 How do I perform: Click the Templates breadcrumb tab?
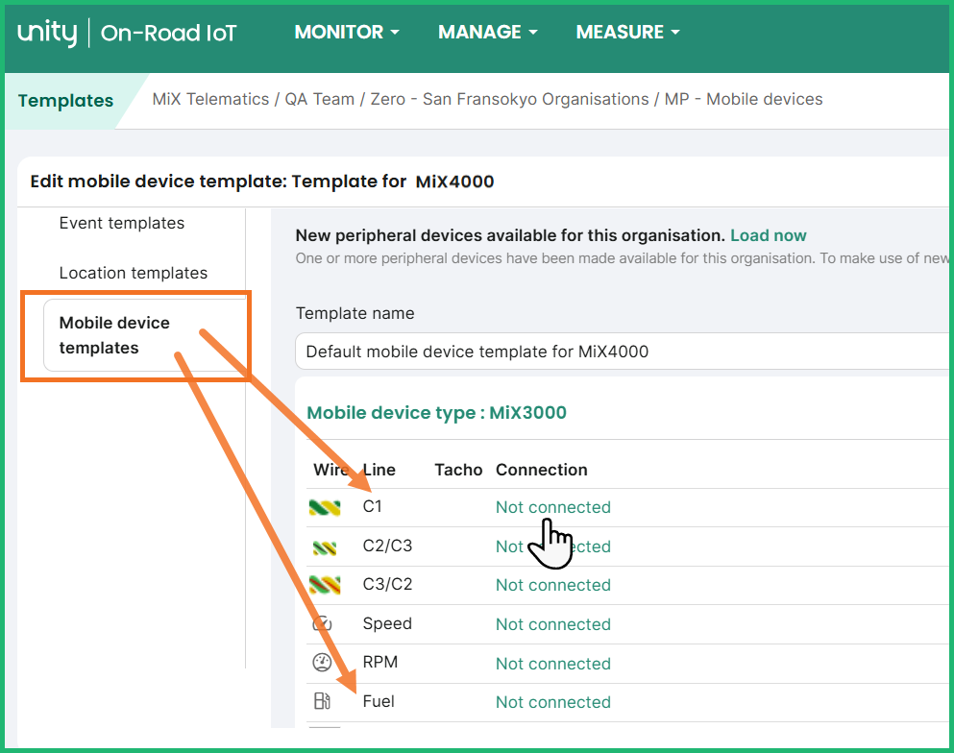pyautogui.click(x=65, y=101)
